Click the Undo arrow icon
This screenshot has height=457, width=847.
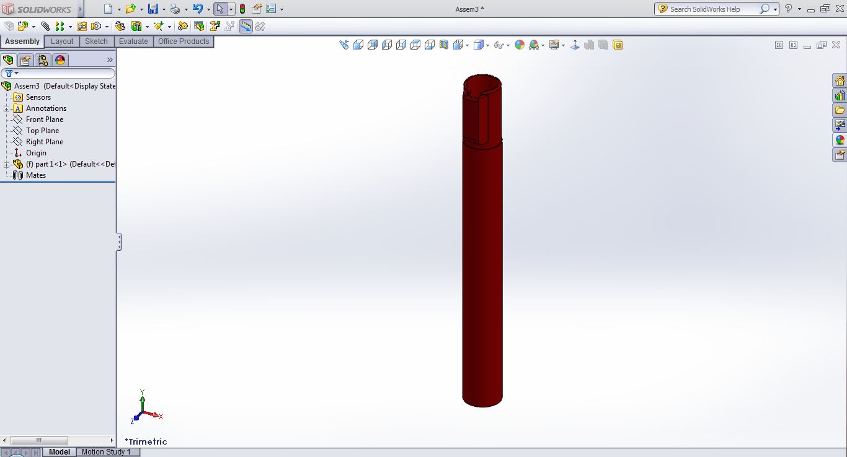click(x=198, y=9)
